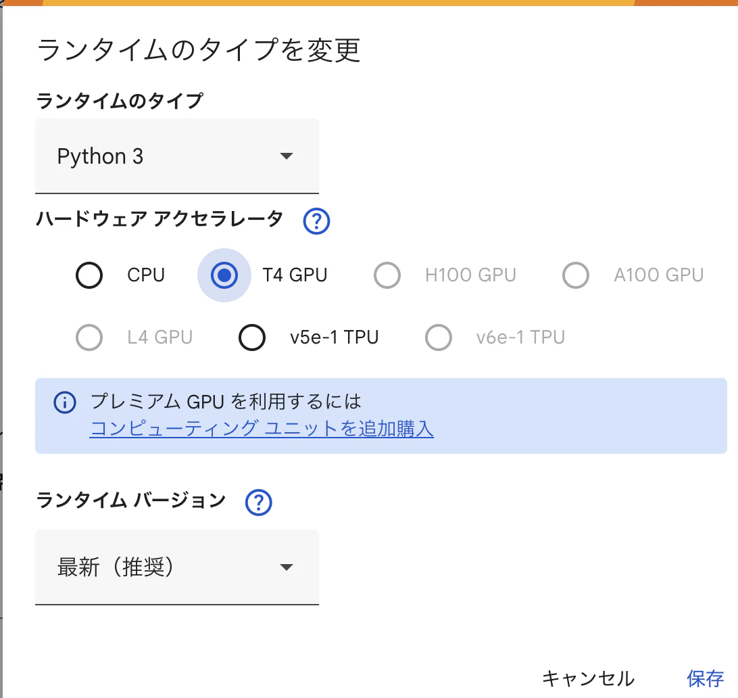
Task: Click the dropdown arrow next to Python 3
Action: tap(287, 156)
